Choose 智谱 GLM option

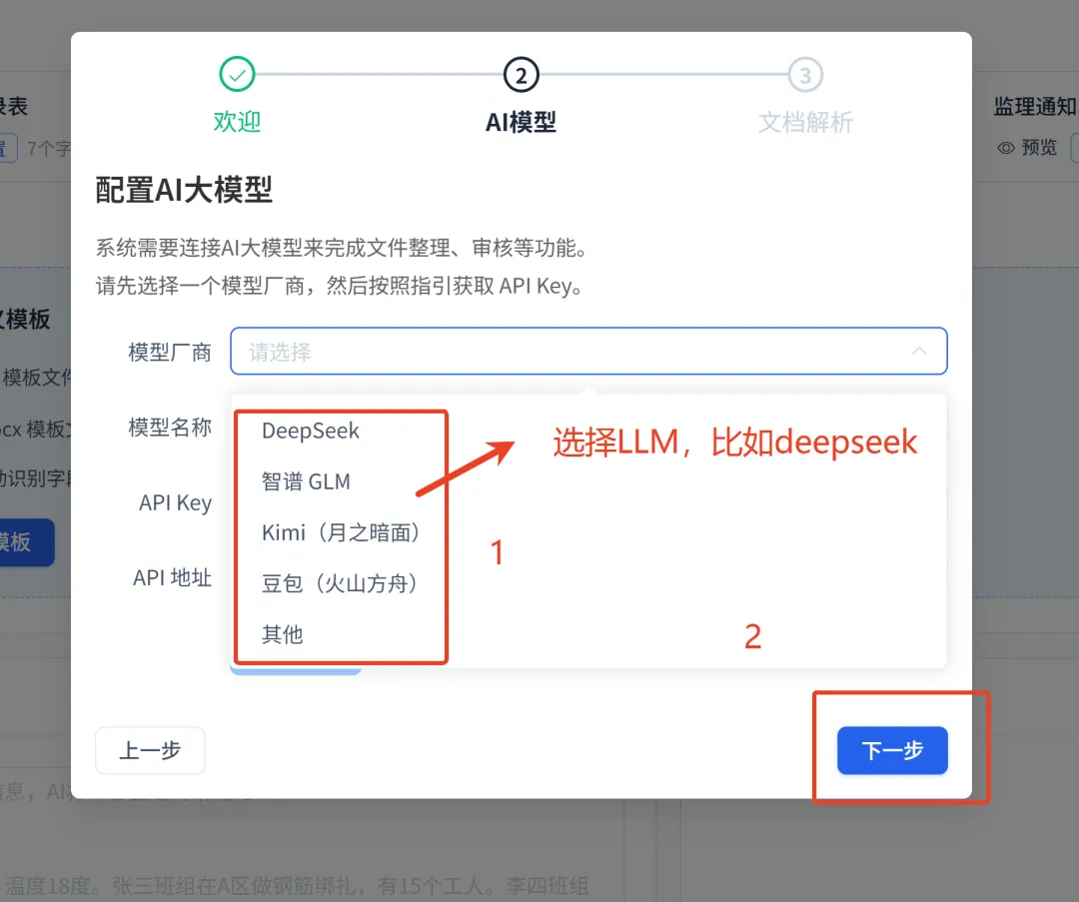point(306,481)
